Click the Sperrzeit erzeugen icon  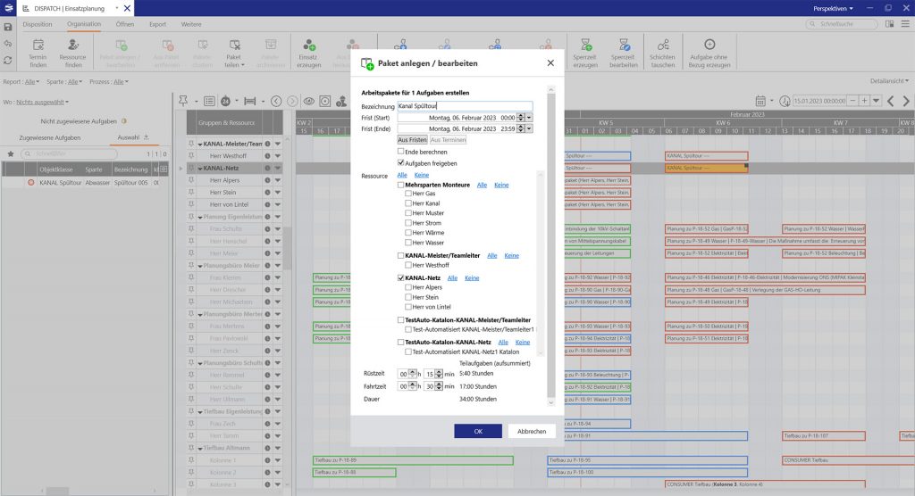[584, 45]
